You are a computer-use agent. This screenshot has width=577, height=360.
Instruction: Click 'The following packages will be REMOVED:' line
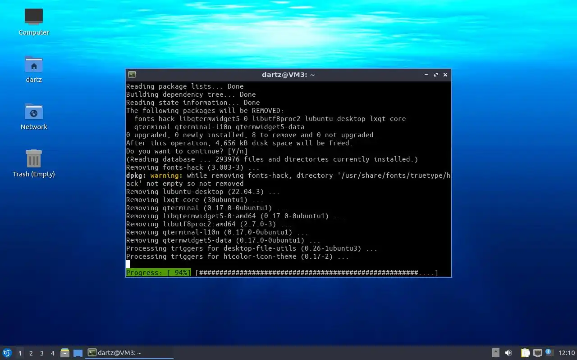(x=205, y=111)
